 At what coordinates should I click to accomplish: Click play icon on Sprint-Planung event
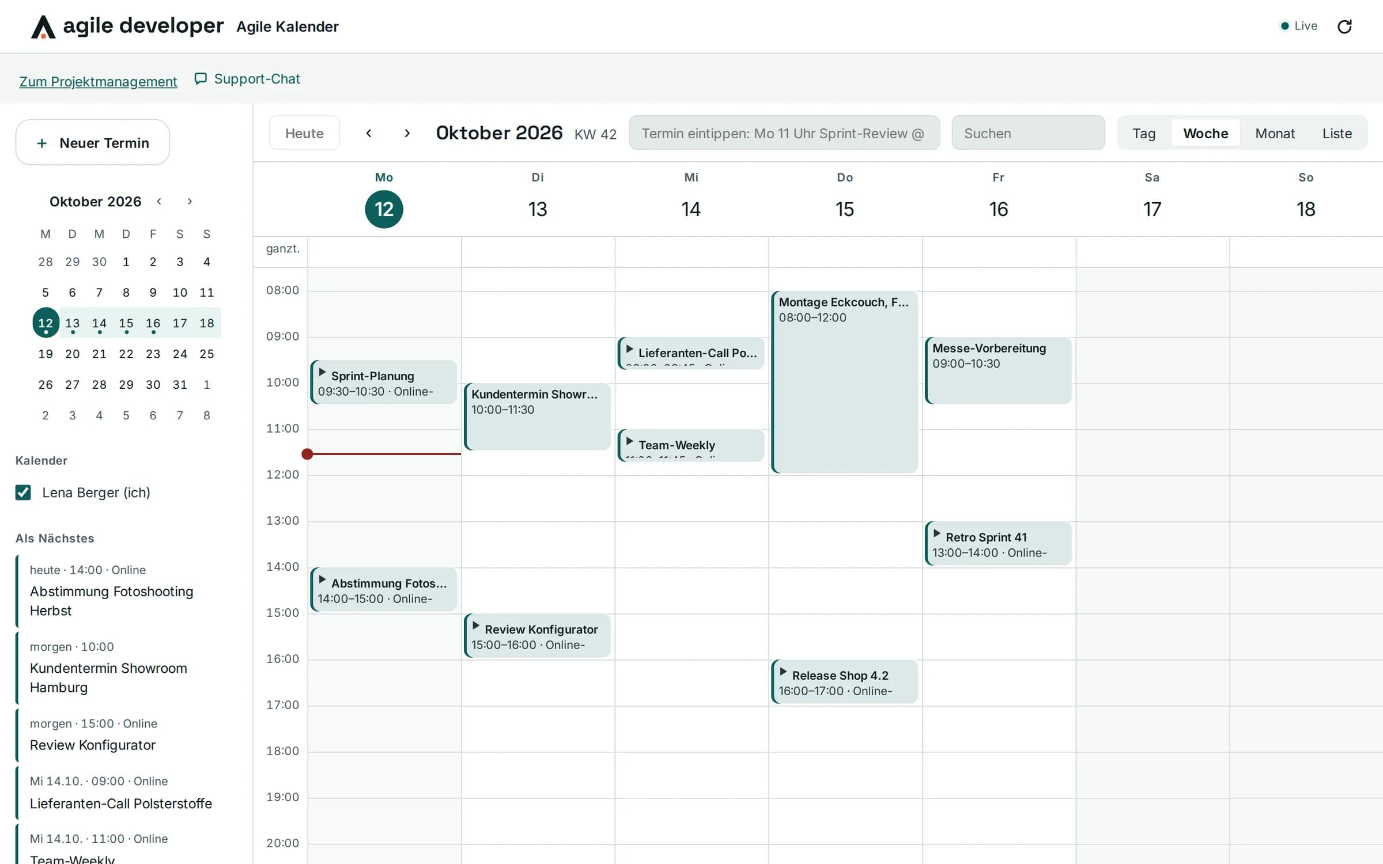click(323, 373)
